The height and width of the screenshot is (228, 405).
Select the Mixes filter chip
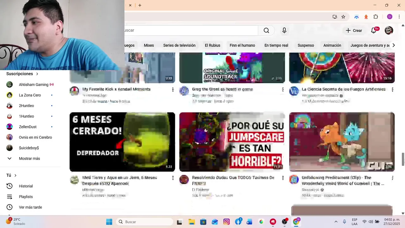[x=149, y=45]
